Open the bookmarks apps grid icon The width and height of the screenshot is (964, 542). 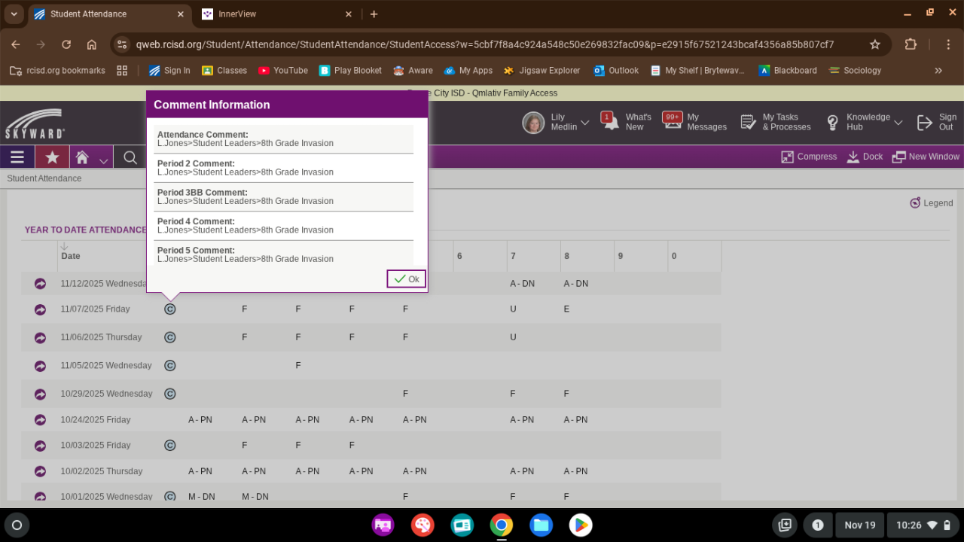[x=122, y=71]
